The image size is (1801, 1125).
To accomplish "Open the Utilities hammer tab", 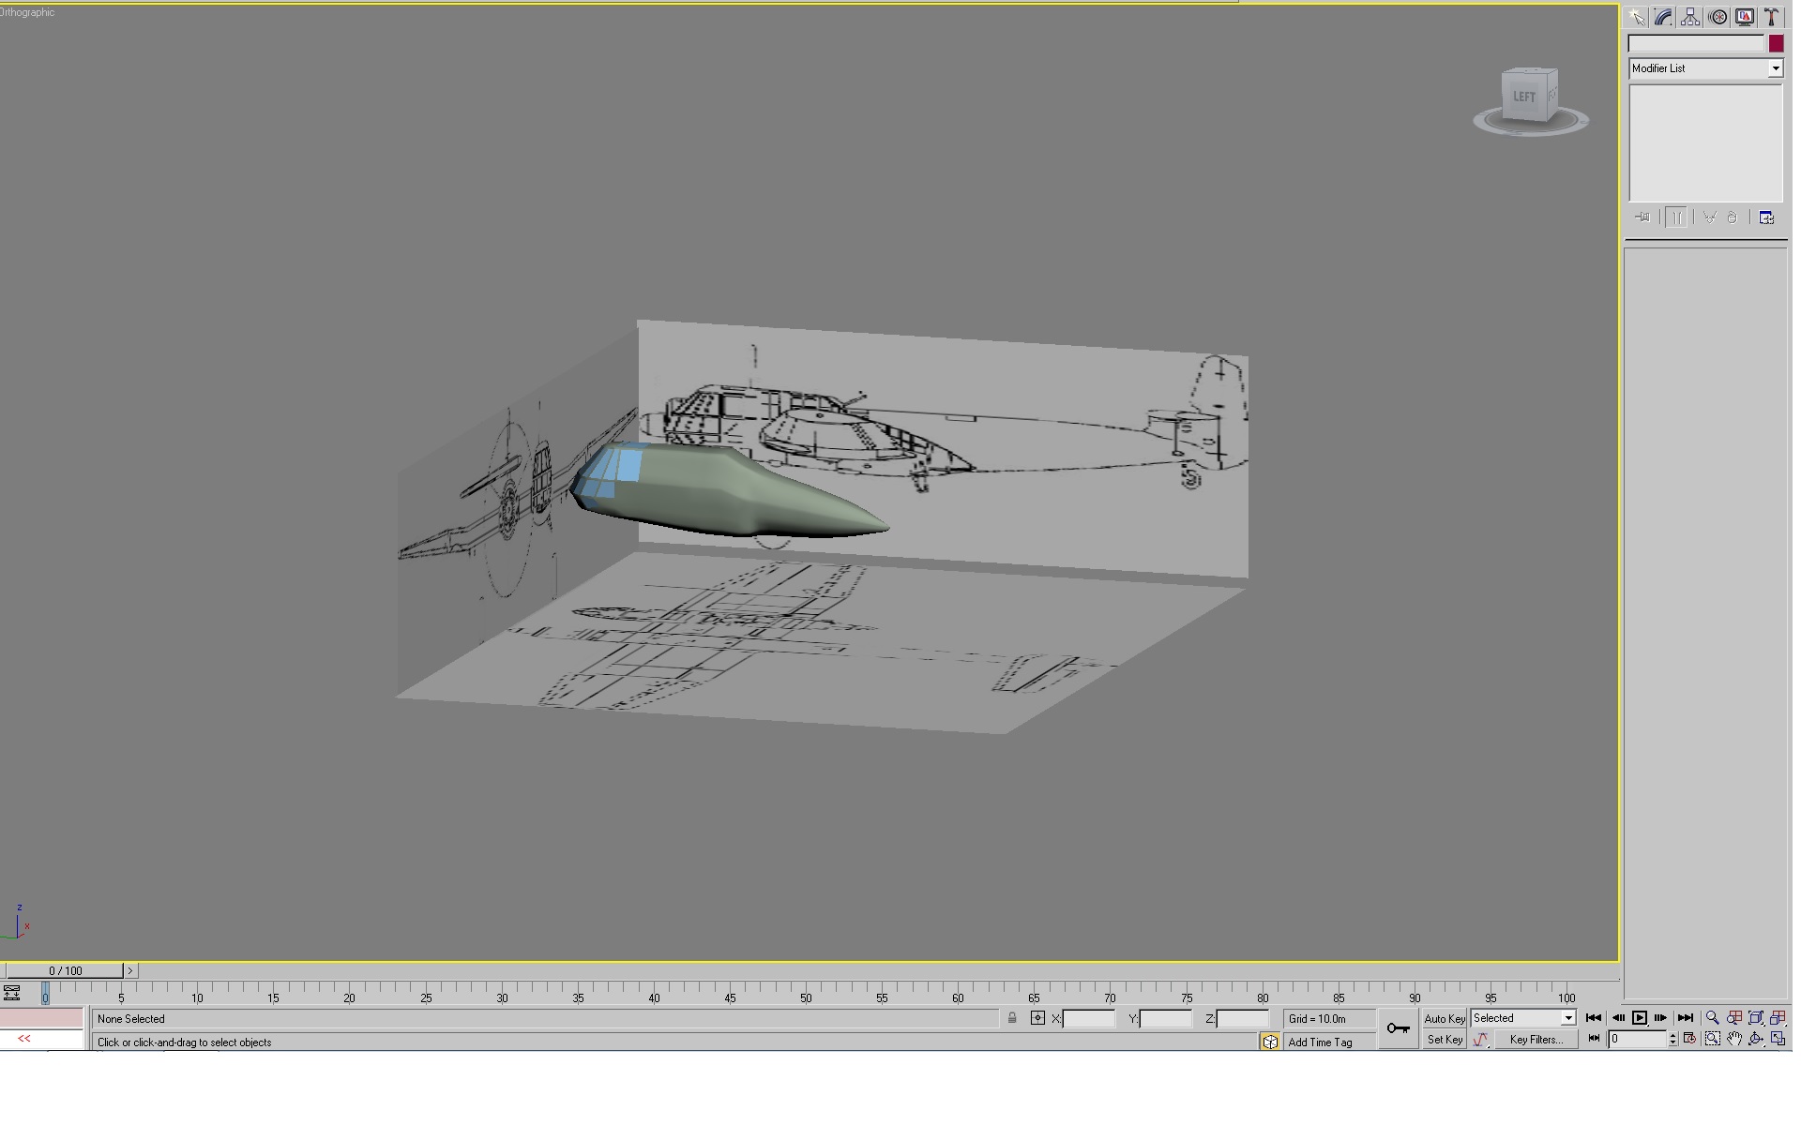I will tap(1772, 17).
